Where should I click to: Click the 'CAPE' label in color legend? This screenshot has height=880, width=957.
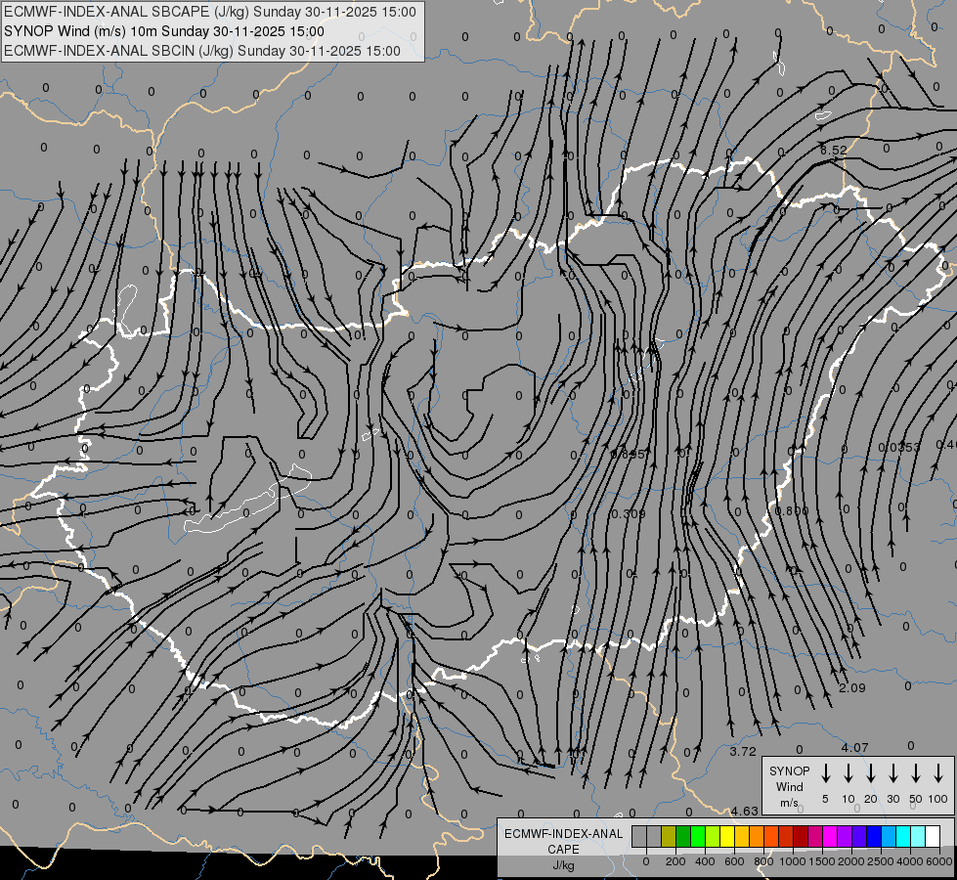(x=563, y=850)
